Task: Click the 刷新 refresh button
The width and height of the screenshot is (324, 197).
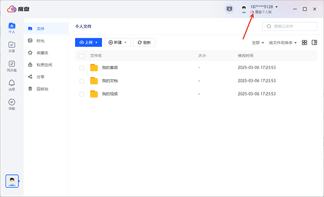Action: pos(144,43)
